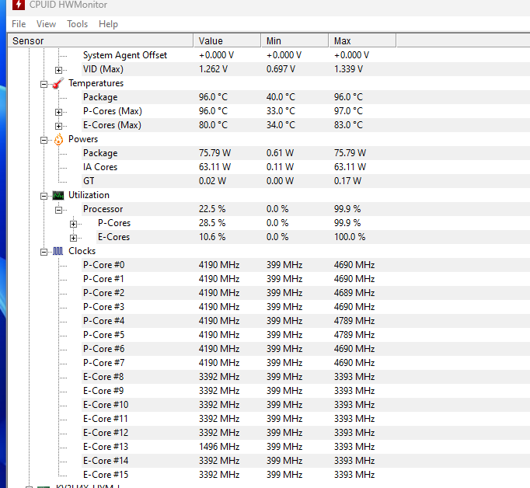Viewport: 530px width, 488px height.
Task: Expand P-Cores (Max) temperature node
Action: point(59,112)
